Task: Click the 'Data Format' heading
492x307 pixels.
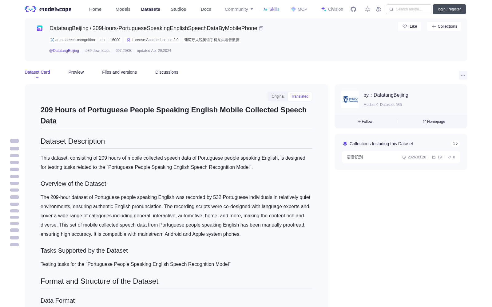Action: click(x=58, y=301)
